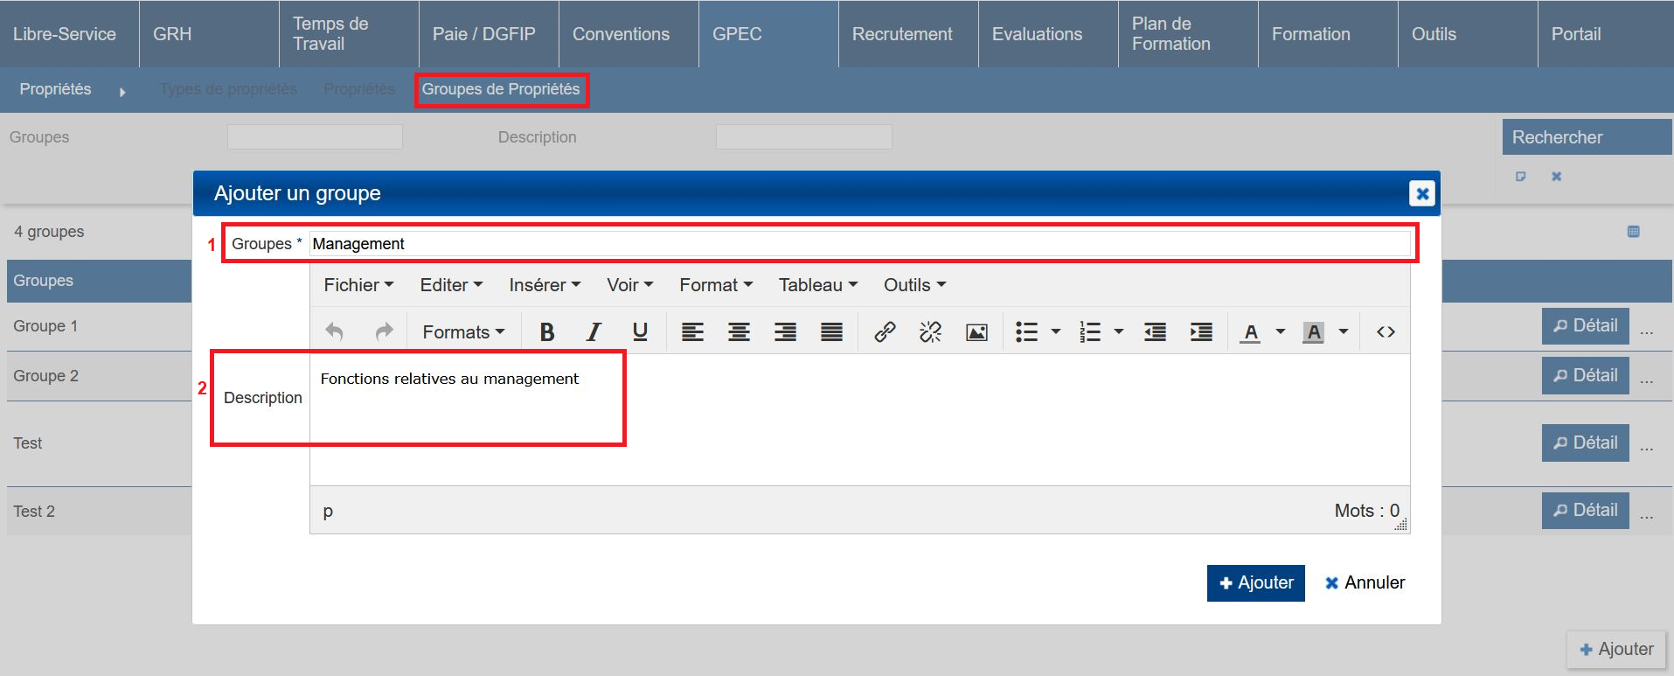
Task: Toggle bold formatting in editor toolbar
Action: click(x=547, y=332)
